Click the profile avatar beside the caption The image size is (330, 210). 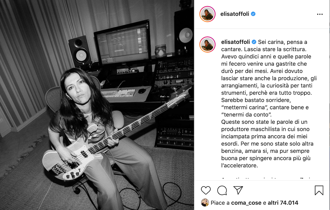207,44
